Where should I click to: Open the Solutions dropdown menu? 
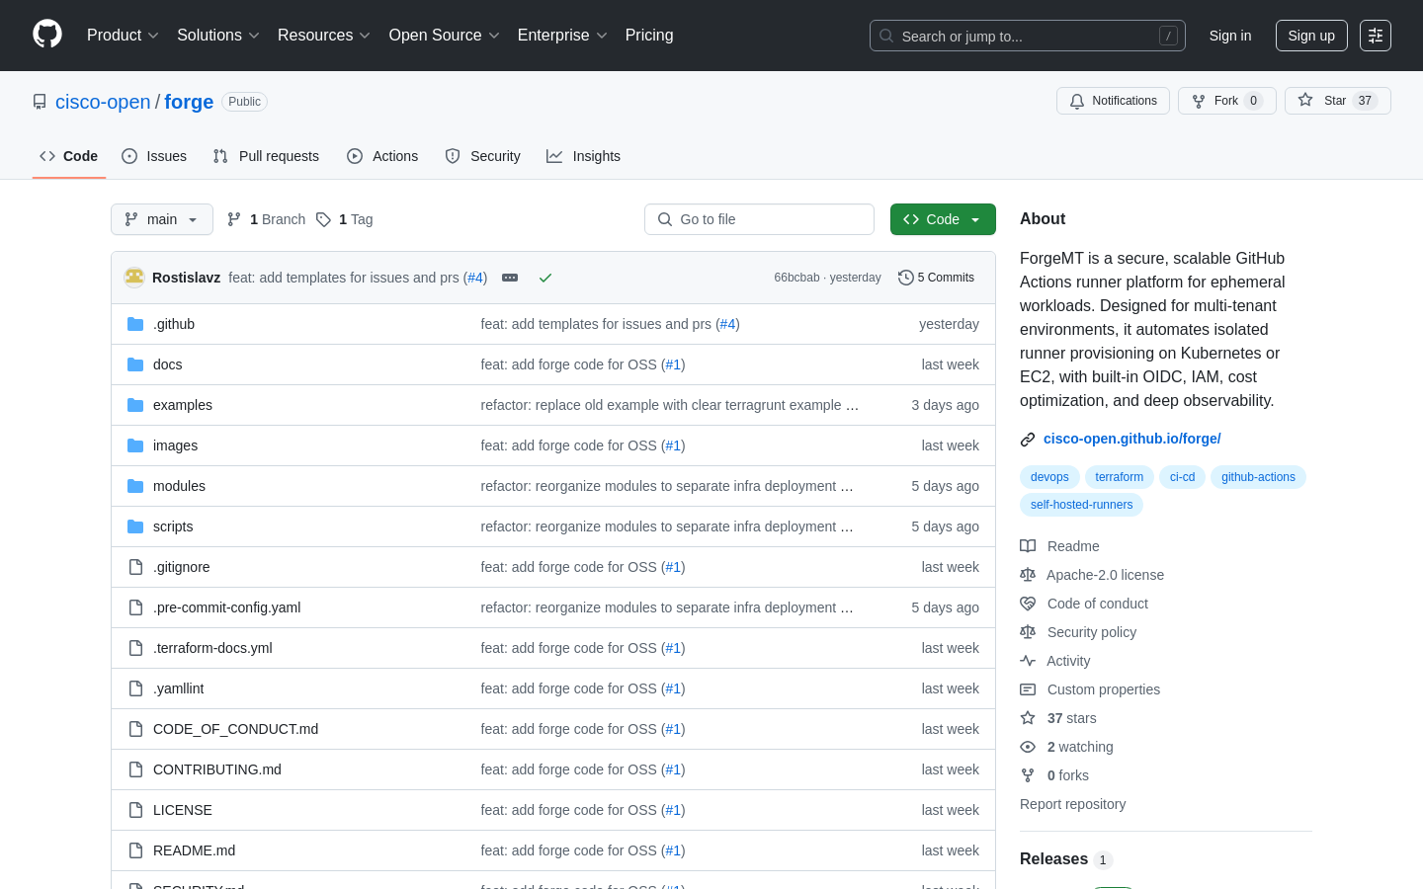pyautogui.click(x=218, y=36)
